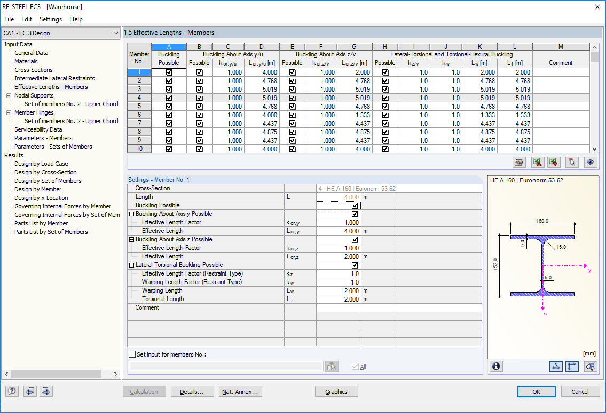Close the RF-STEEL EC3 window
The image size is (606, 413).
click(x=597, y=7)
